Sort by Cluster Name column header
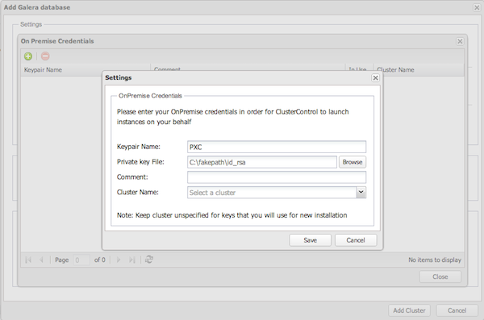The height and width of the screenshot is (320, 484). 419,70
